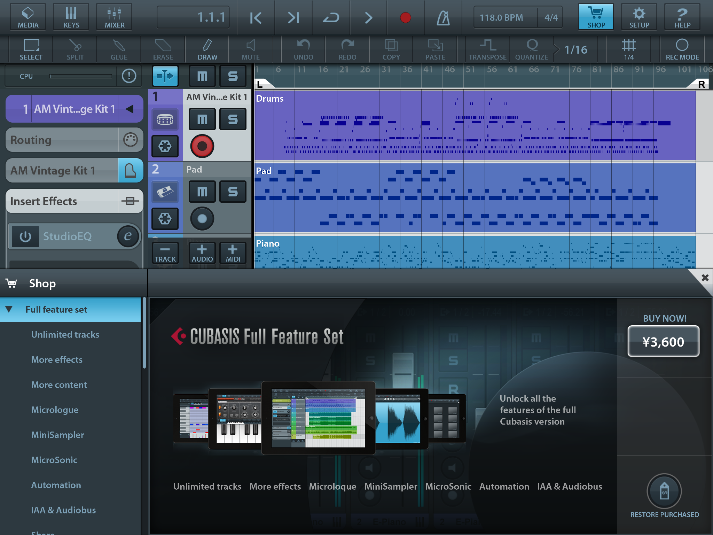Toggle global mute for all tracks
The height and width of the screenshot is (535, 713).
click(202, 76)
